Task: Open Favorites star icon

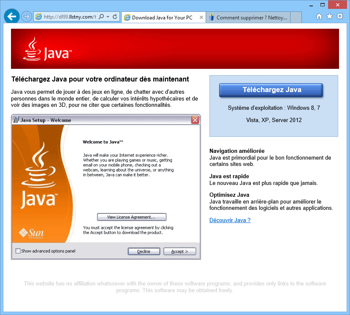Action: point(329,16)
